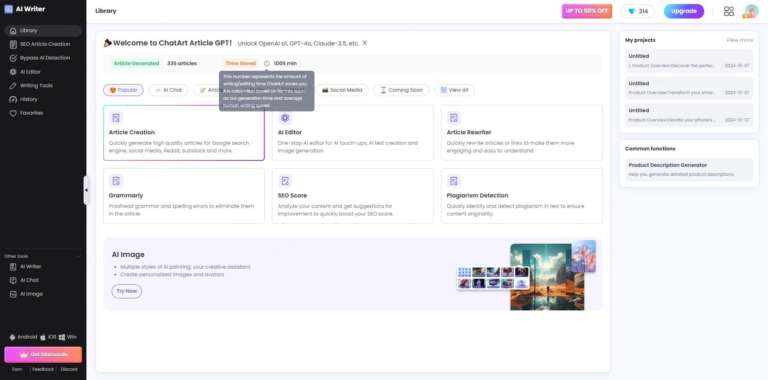Click the Android app icon
The height and width of the screenshot is (380, 768).
12,337
